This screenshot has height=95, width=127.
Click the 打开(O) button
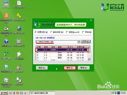click(86, 42)
